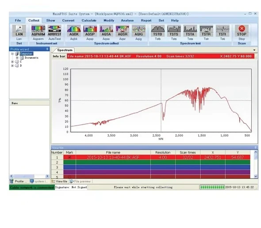Click the D drive icon
Image resolution: width=261 pixels, height=228 pixels.
click(x=17, y=65)
